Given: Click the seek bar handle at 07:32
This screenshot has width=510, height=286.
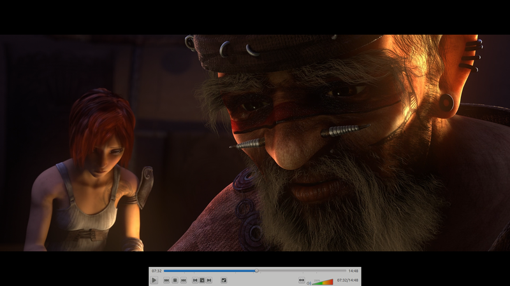Looking at the screenshot, I should point(257,271).
